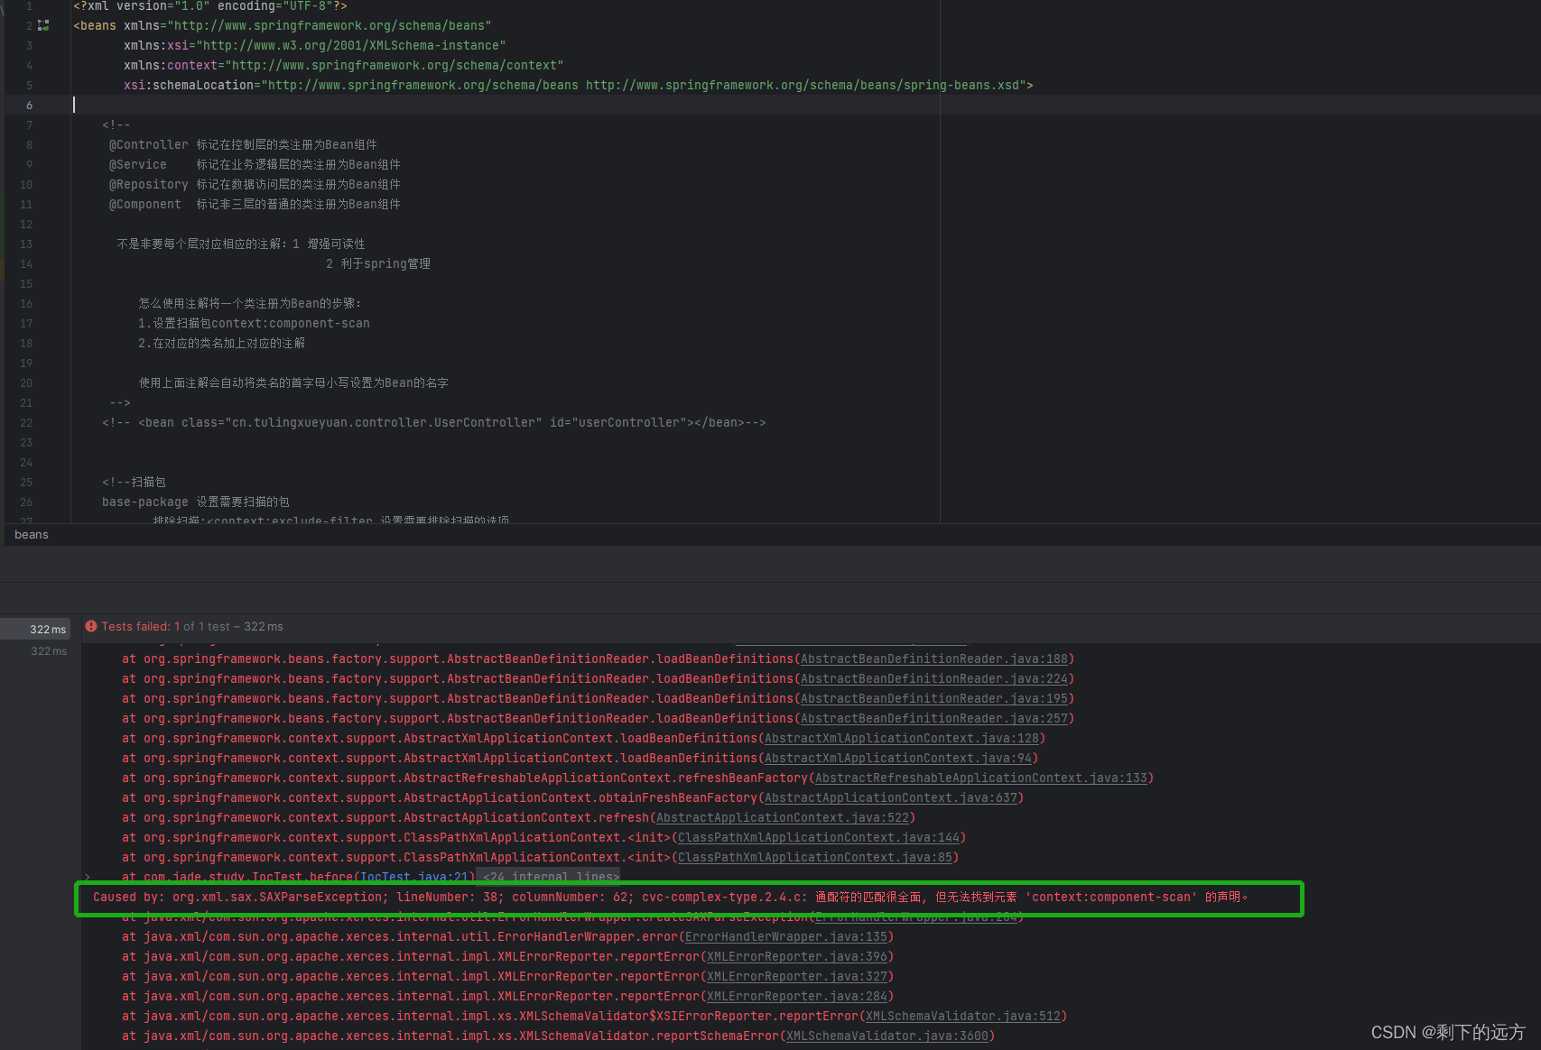Click the Spring bean gutter icon on line 2

click(x=42, y=25)
